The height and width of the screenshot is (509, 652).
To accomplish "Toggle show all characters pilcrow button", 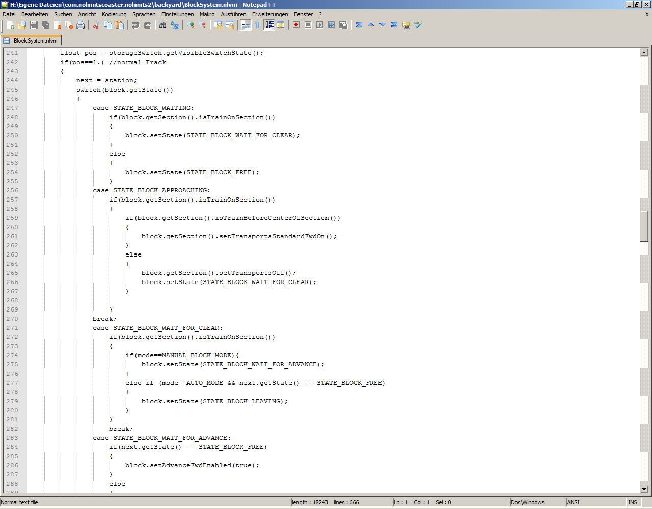I will pos(257,25).
